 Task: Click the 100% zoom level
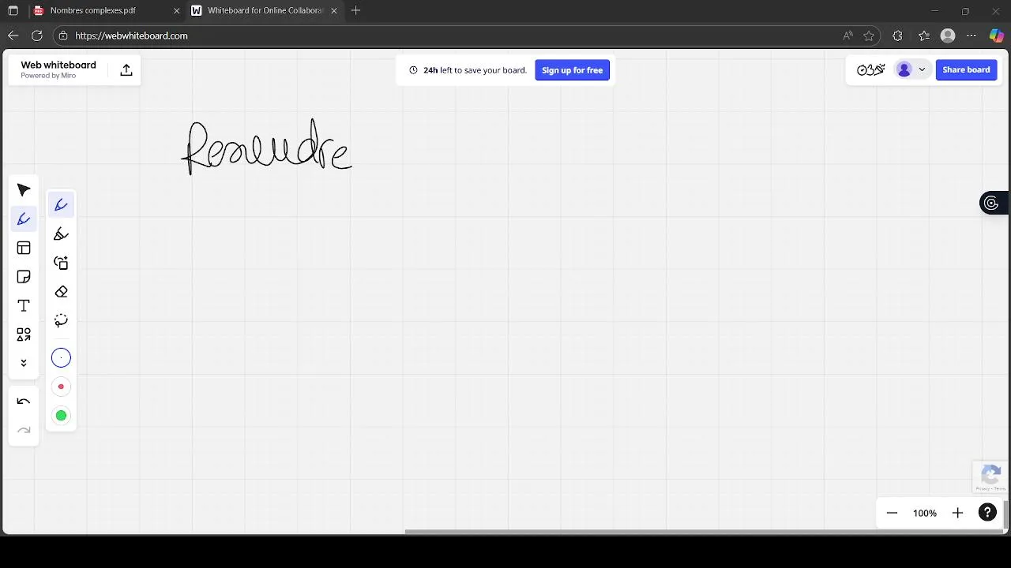pyautogui.click(x=925, y=513)
